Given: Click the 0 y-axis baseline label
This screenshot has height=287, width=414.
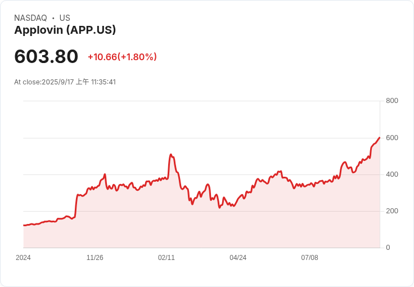Looking at the screenshot, I should click(x=388, y=248).
